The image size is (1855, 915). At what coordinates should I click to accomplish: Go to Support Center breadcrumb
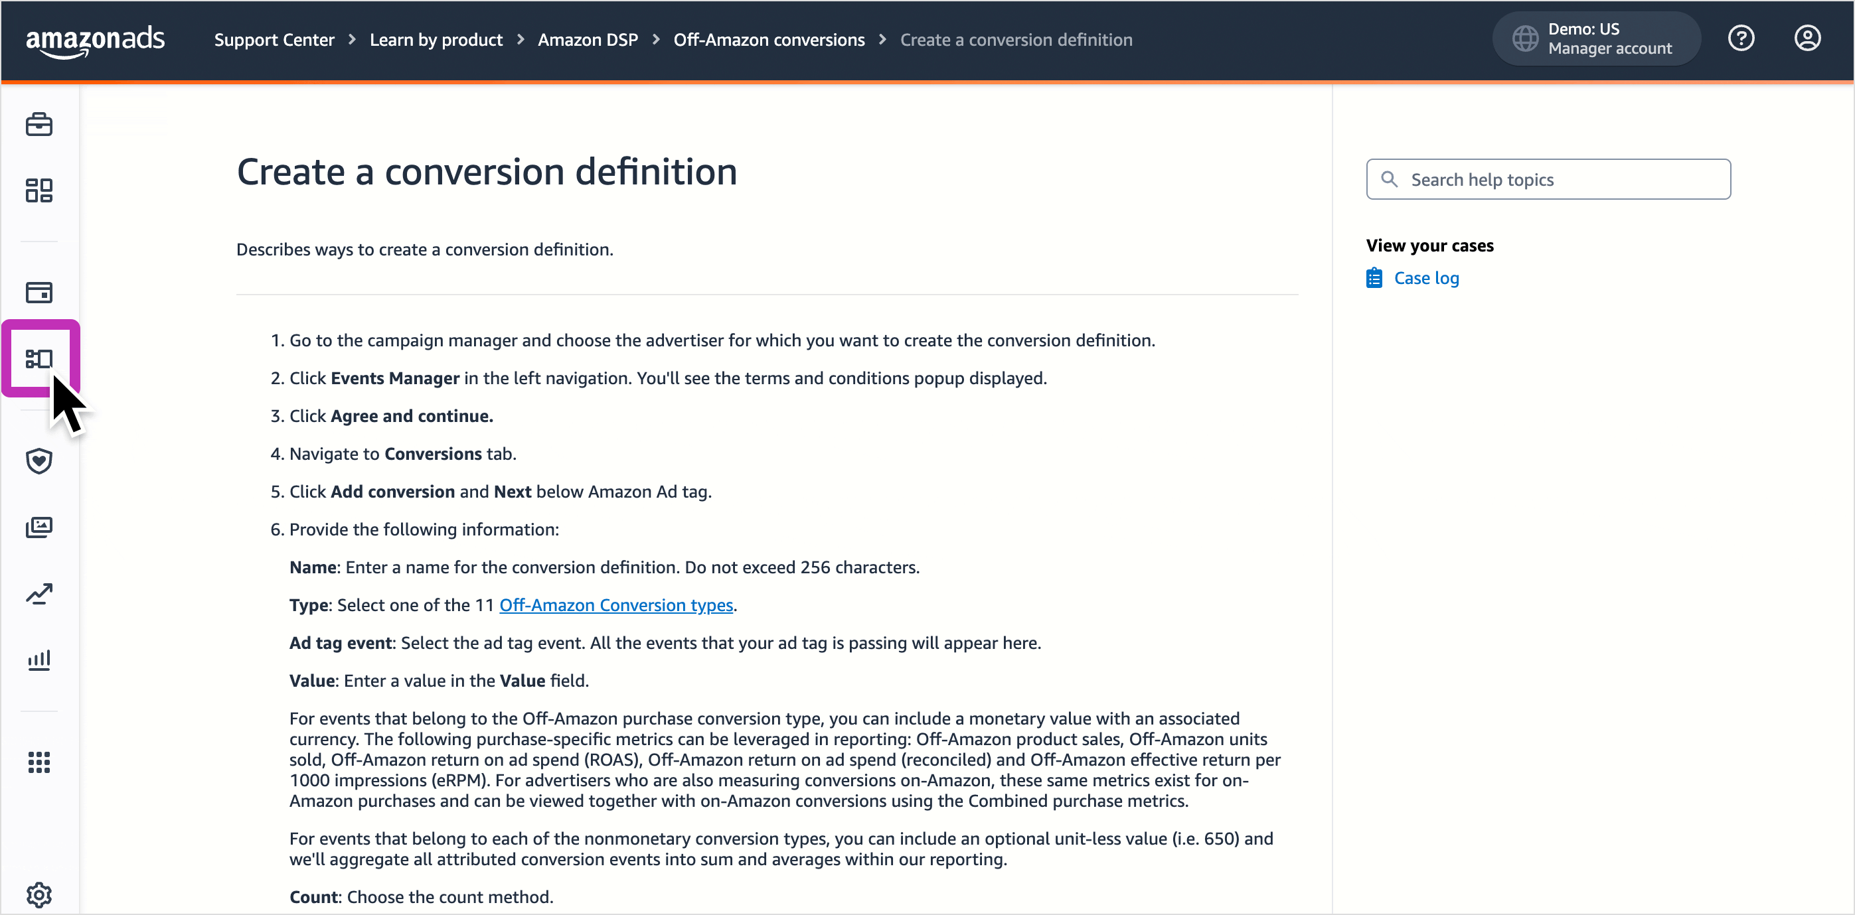(274, 40)
